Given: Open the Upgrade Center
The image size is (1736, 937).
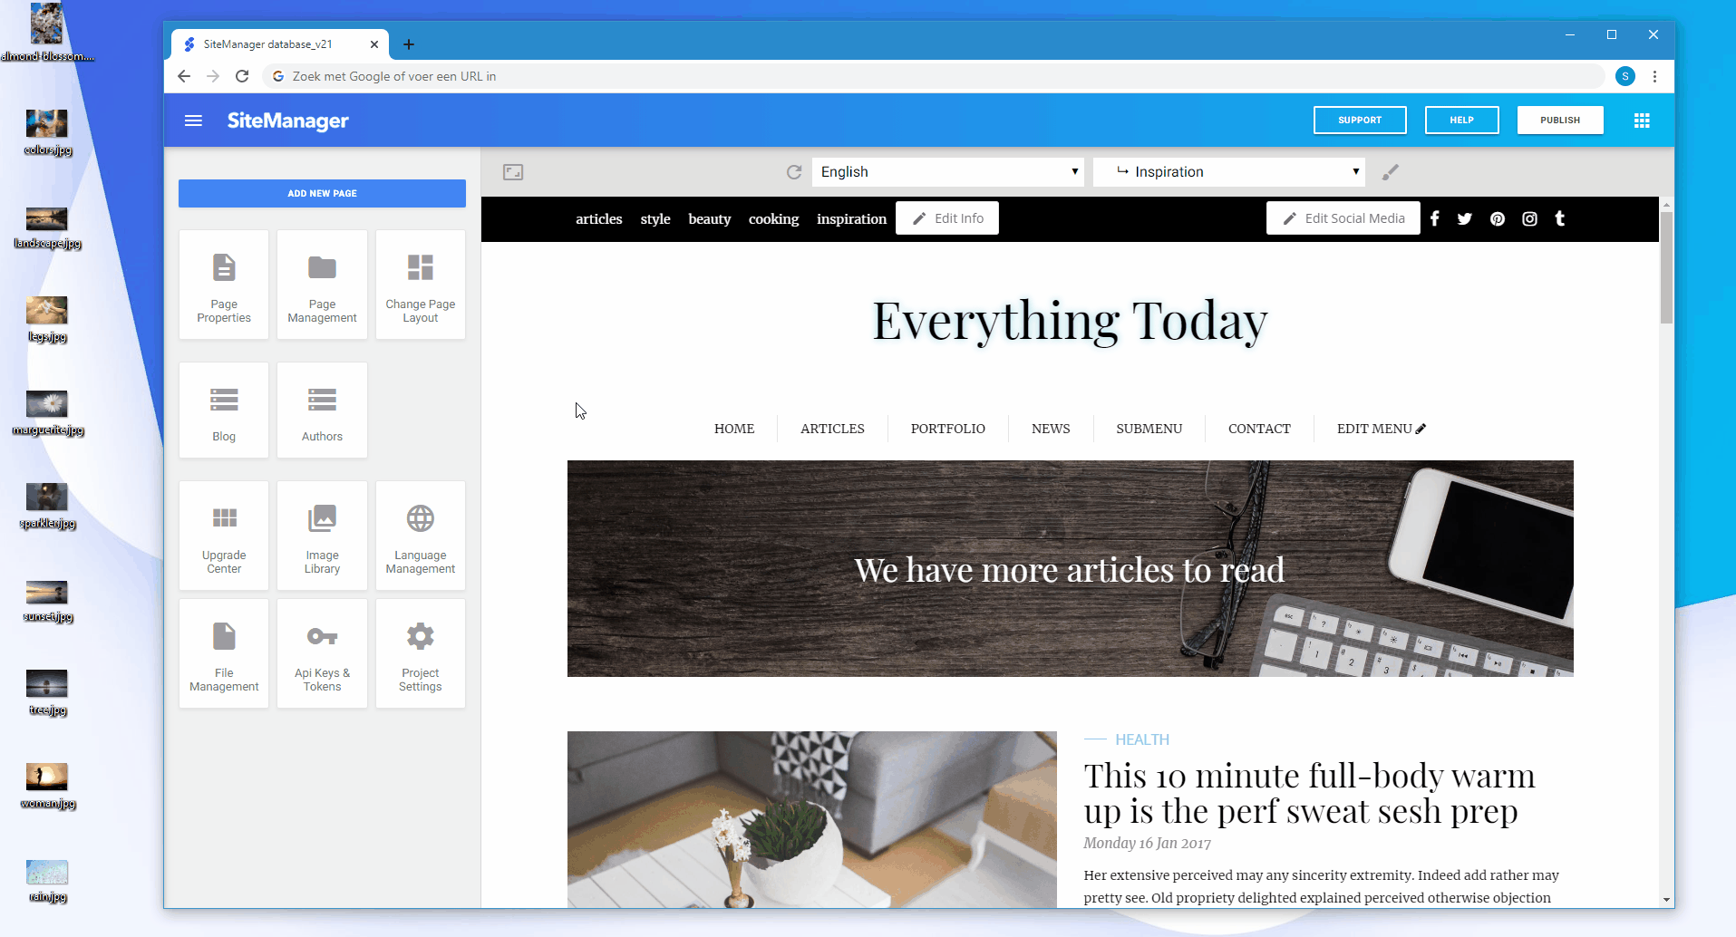Looking at the screenshot, I should [223, 535].
